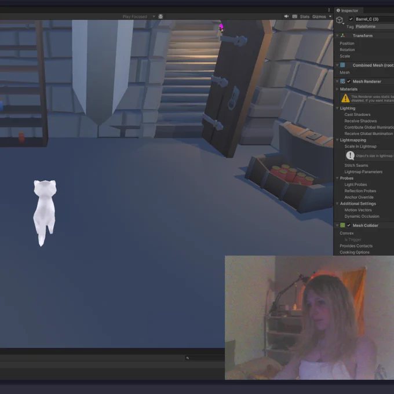This screenshot has width=394, height=394.
Task: Collapse the Probes section
Action: [x=337, y=178]
